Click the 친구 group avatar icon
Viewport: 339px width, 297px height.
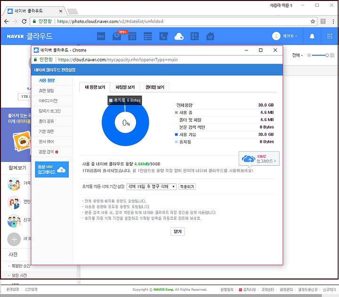14,221
